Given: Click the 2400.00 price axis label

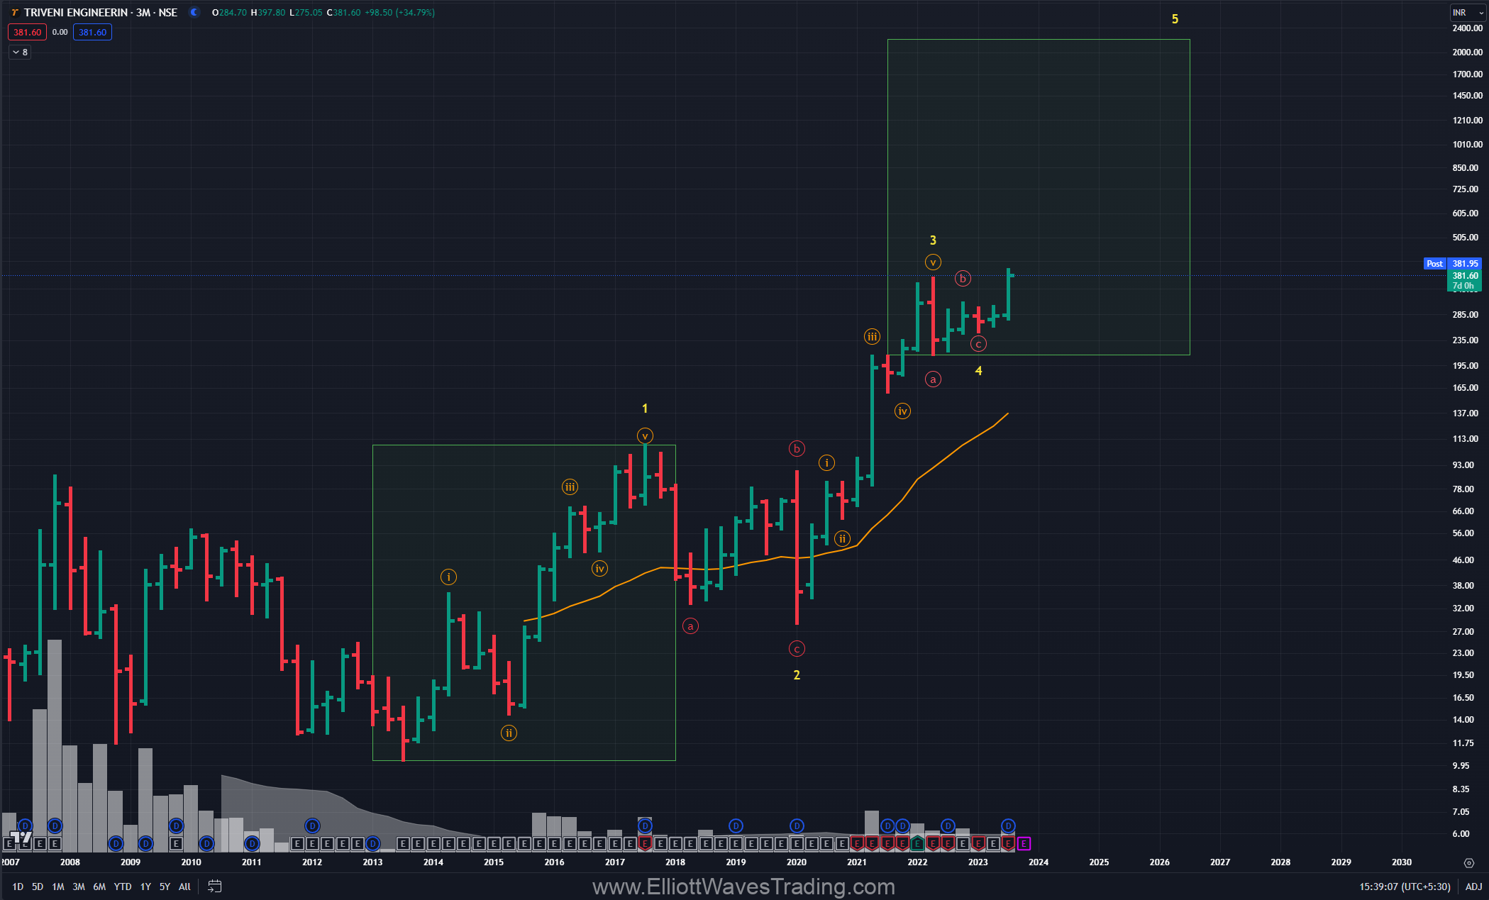Looking at the screenshot, I should [1467, 28].
